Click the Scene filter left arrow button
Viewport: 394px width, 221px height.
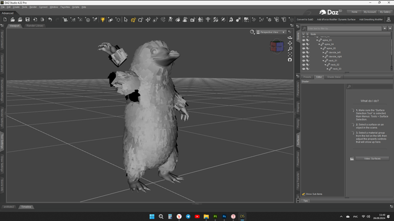coord(385,29)
